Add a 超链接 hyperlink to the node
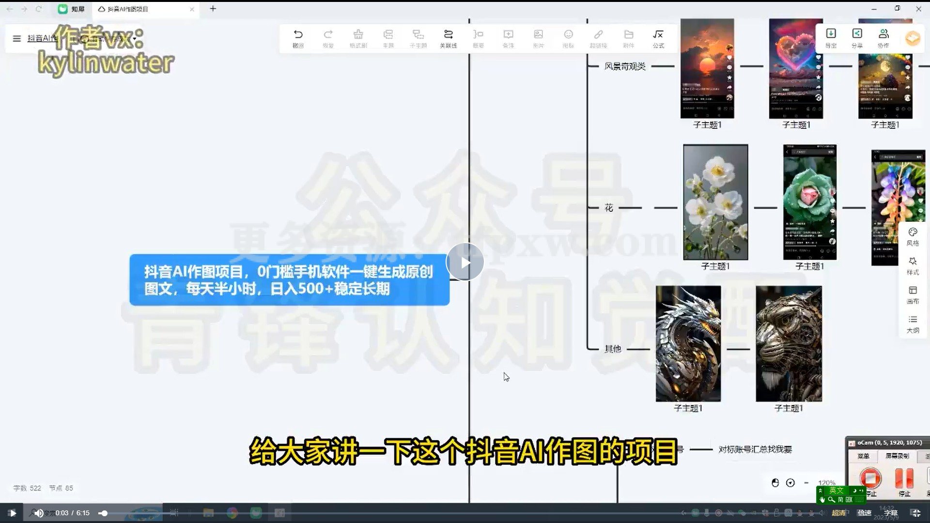The image size is (930, 523). [598, 38]
